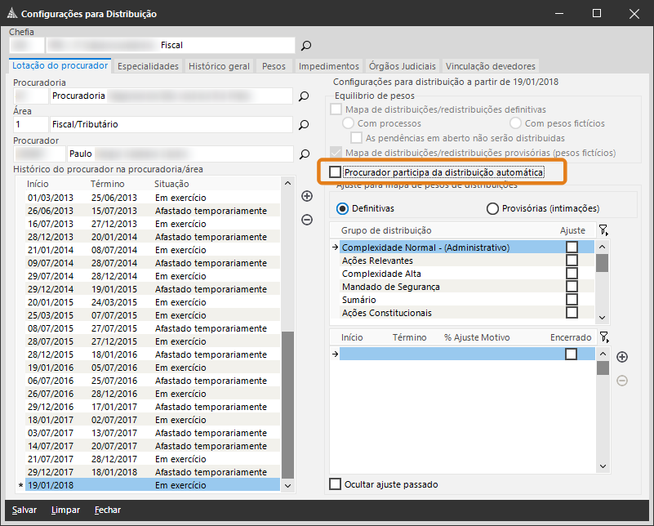Check Ocultar ajuste passado

point(336,484)
